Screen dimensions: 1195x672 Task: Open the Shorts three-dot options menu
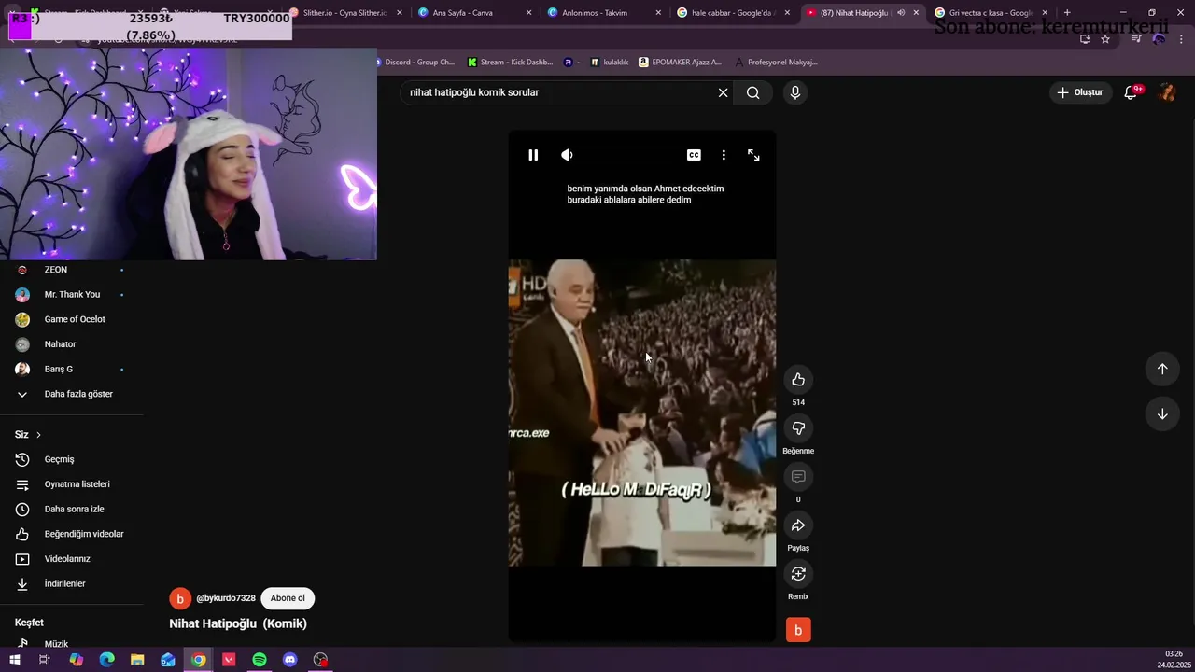point(724,155)
